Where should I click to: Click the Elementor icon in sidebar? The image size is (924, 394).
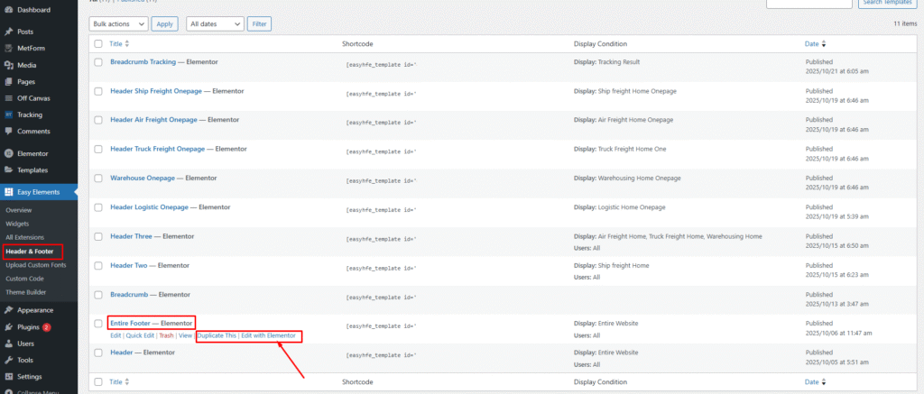click(8, 153)
